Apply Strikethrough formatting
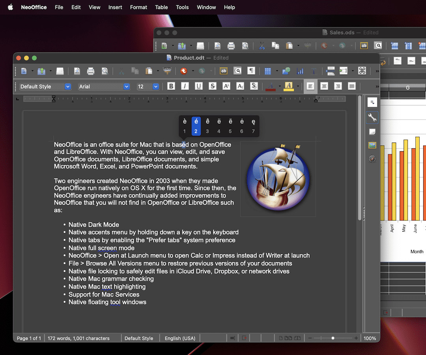The width and height of the screenshot is (426, 355). (213, 86)
